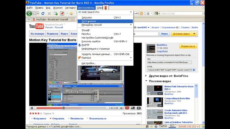Open the address bar dropdown arrow
Screen dimensions: 230x129
pyautogui.click(x=151, y=14)
